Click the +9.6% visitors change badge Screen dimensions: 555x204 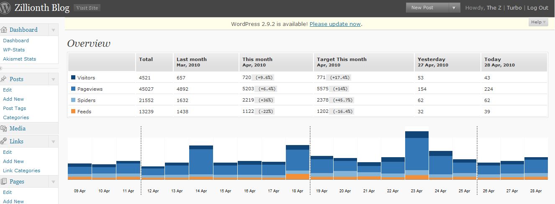click(x=263, y=78)
